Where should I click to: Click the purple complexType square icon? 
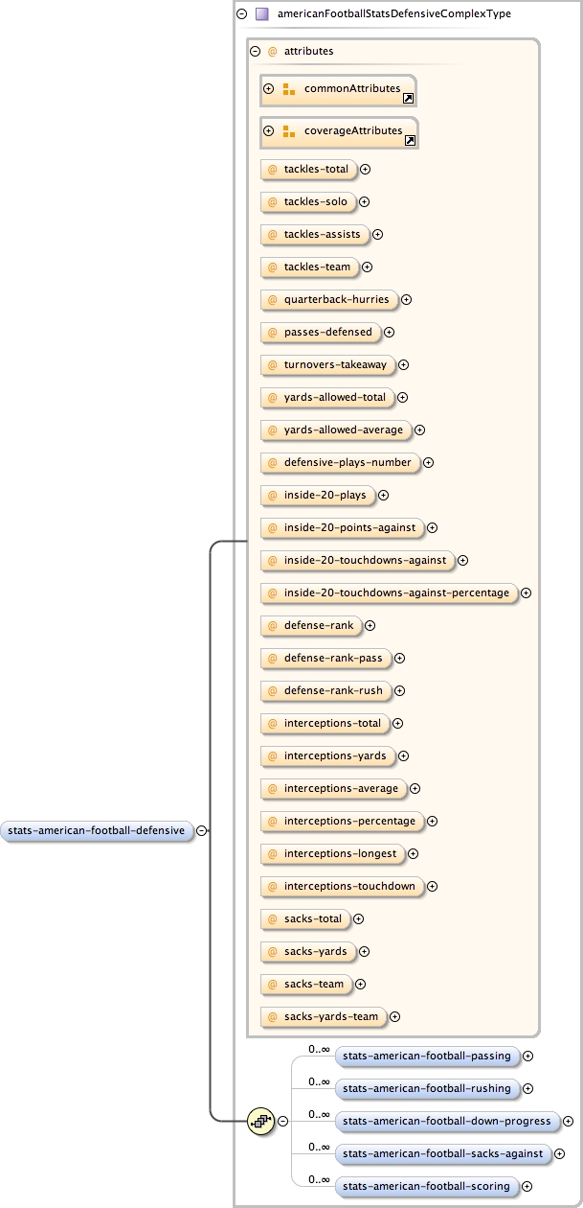(x=261, y=14)
